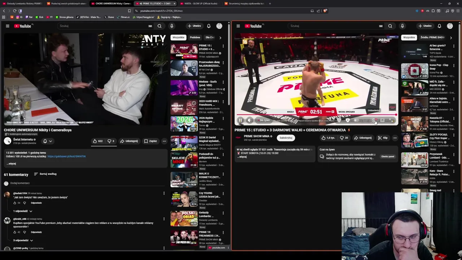Open more actions for PRIME 15 stream

click(x=395, y=138)
